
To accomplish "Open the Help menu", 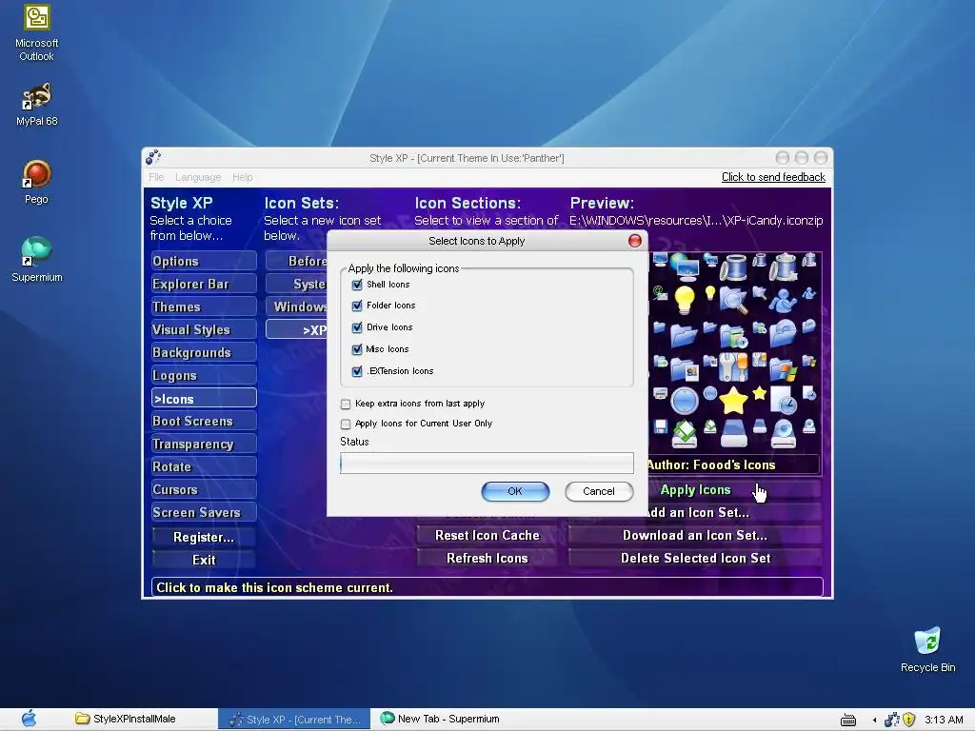I will tap(242, 177).
